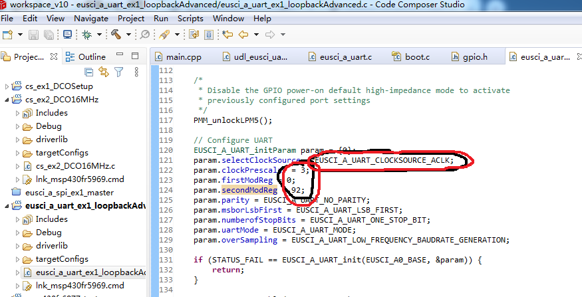Open the Edit menu
582x297 pixels.
(30, 18)
